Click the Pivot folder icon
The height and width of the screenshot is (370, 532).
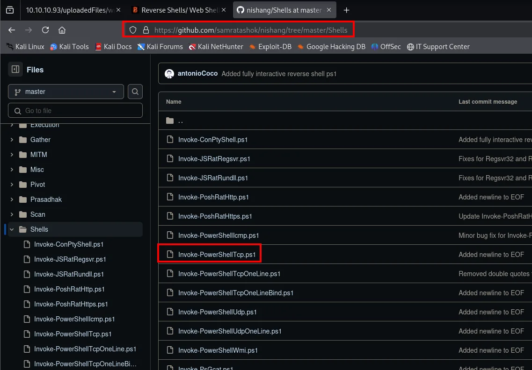click(23, 185)
